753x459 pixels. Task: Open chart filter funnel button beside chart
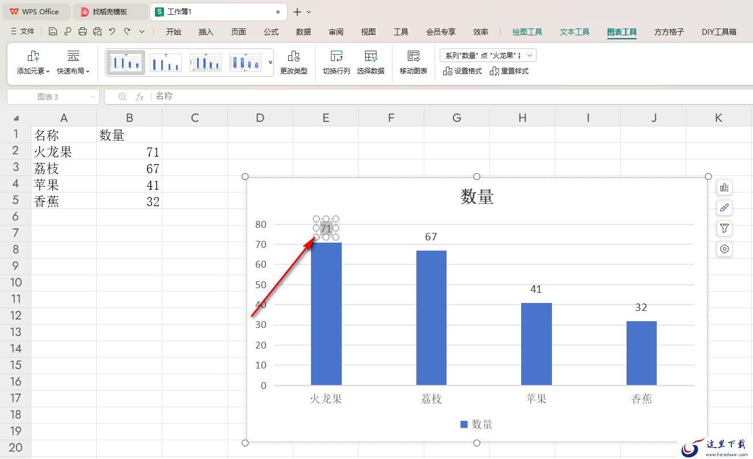[x=725, y=228]
